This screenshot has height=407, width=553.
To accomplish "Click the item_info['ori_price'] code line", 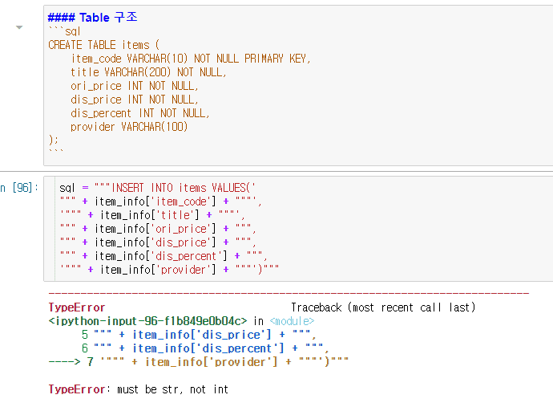I will point(158,229).
